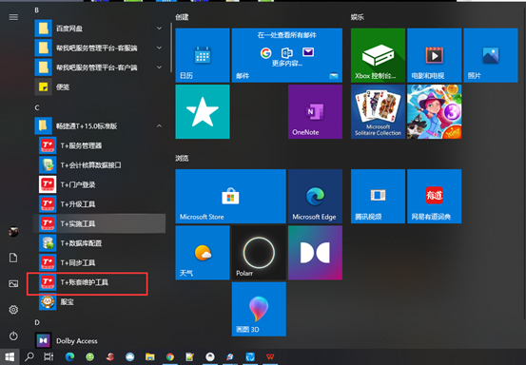The height and width of the screenshot is (365, 526).
Task: Open 便笺 sticky notes app
Action: click(x=100, y=87)
